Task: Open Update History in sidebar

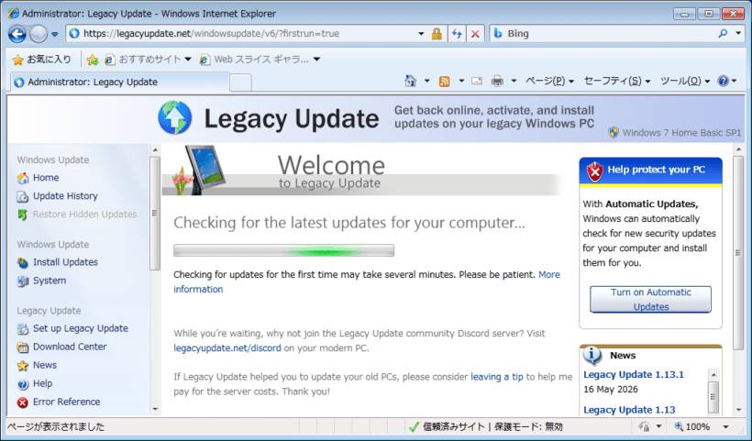Action: coord(65,196)
